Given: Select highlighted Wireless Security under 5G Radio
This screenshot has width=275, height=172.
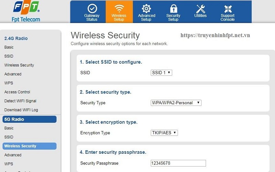Looking at the screenshot, I should click(x=30, y=146).
